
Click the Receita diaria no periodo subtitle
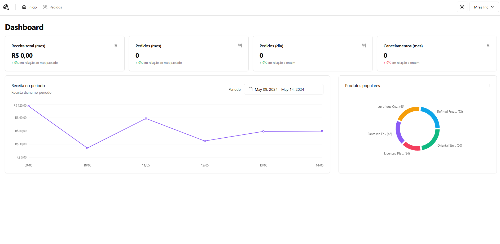[x=31, y=92]
